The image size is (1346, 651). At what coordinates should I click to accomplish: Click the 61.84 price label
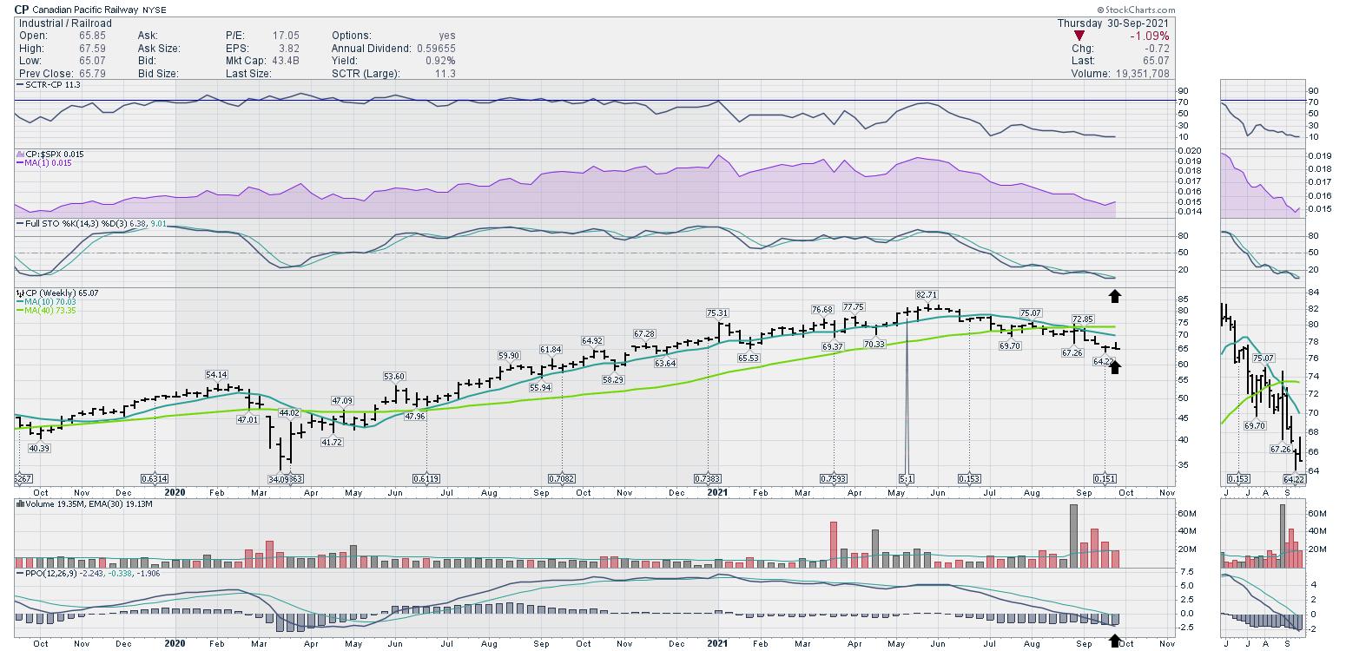551,350
